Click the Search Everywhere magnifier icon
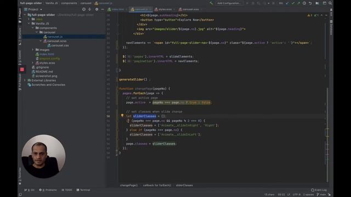This screenshot has width=351, height=197. tap(330, 3)
